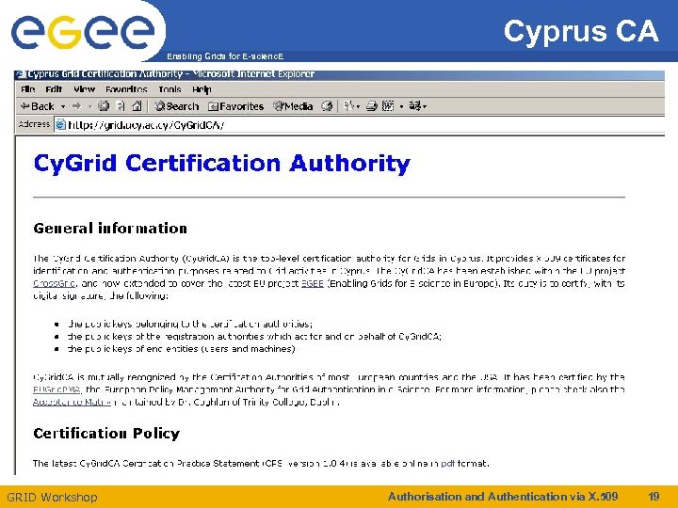Click the address bar URL field
The height and width of the screenshot is (508, 678).
pyautogui.click(x=359, y=125)
